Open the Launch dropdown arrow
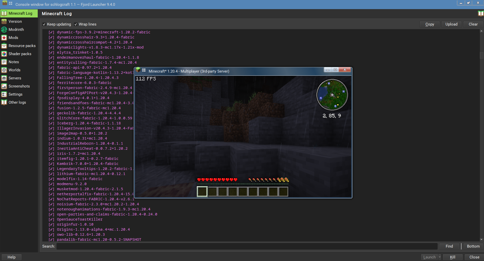This screenshot has width=484, height=261. click(439, 257)
